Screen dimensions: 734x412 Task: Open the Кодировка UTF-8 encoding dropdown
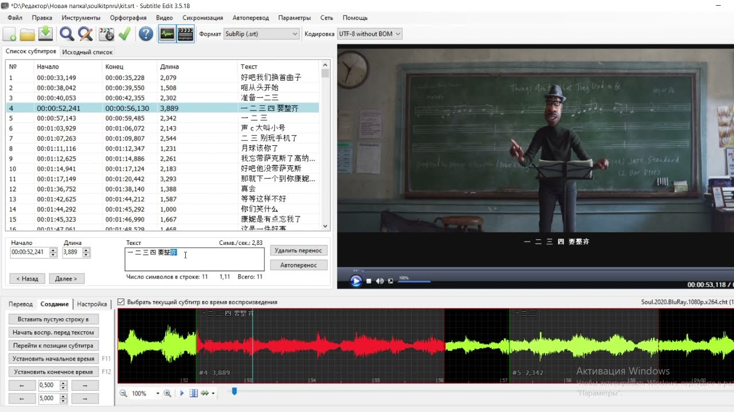pos(370,34)
